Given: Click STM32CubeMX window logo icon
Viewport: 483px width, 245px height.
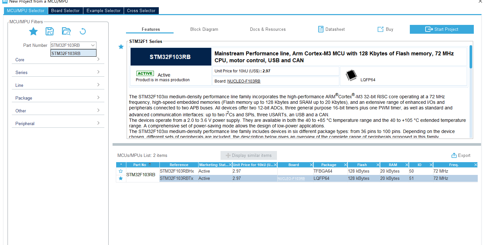Looking at the screenshot, I should (5, 1).
